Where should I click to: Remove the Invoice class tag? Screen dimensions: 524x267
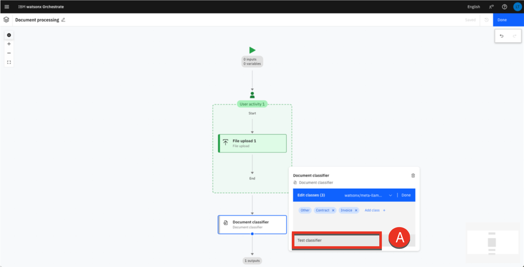pos(356,210)
